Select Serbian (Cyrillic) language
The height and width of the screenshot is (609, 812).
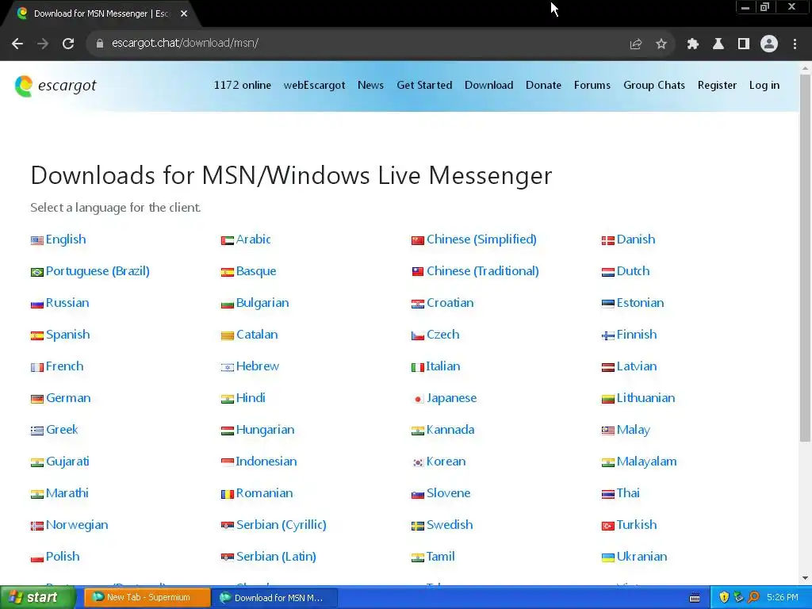282,525
